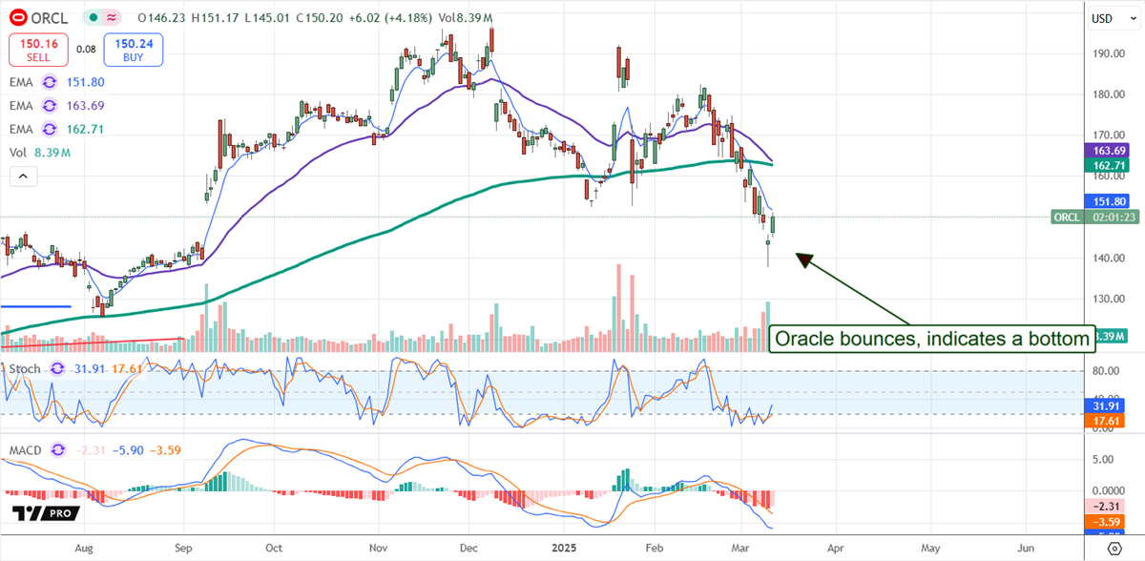Toggle the pink approximate data indicator
The height and width of the screenshot is (561, 1145).
112,18
